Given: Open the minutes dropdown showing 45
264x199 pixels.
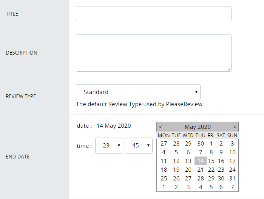Looking at the screenshot, I should point(139,146).
